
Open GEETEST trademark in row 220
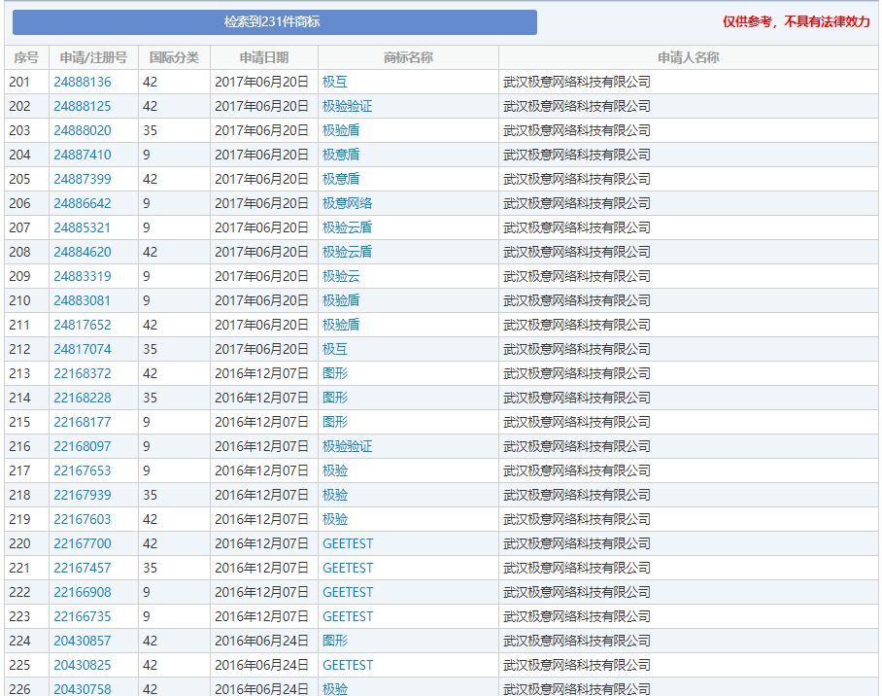(x=348, y=543)
